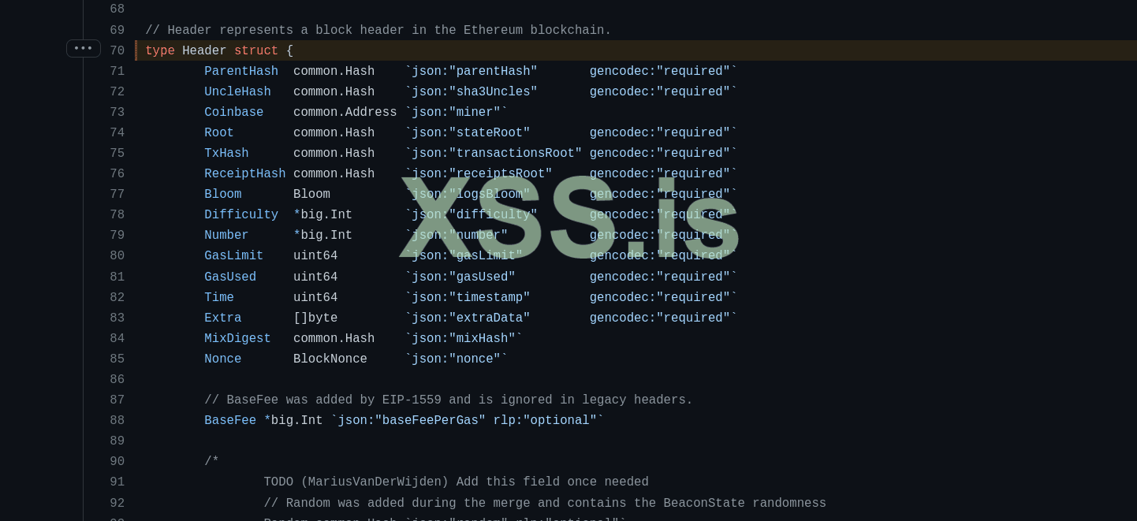Click the Coinbase field name
The width and height of the screenshot is (1137, 521).
pos(233,113)
